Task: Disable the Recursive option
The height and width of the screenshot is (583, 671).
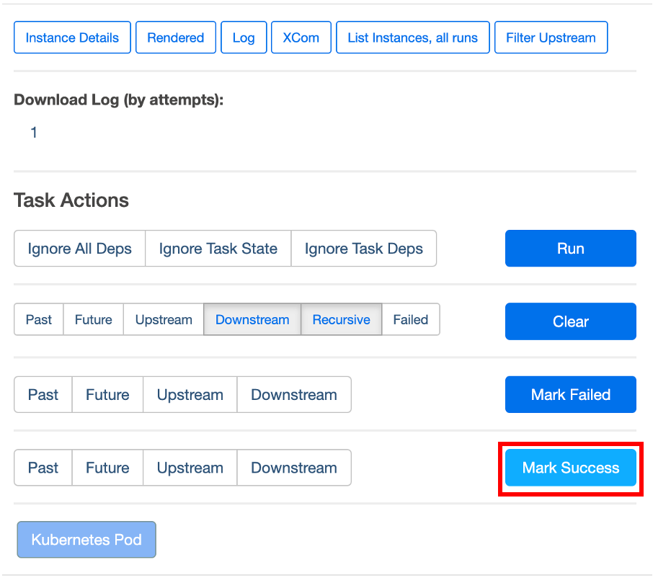Action: pos(341,319)
